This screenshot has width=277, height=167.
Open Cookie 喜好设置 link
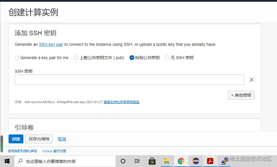(54, 151)
